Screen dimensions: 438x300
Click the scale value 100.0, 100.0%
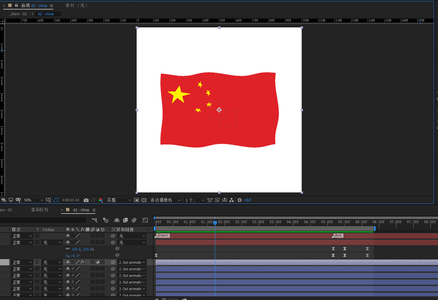83,249
